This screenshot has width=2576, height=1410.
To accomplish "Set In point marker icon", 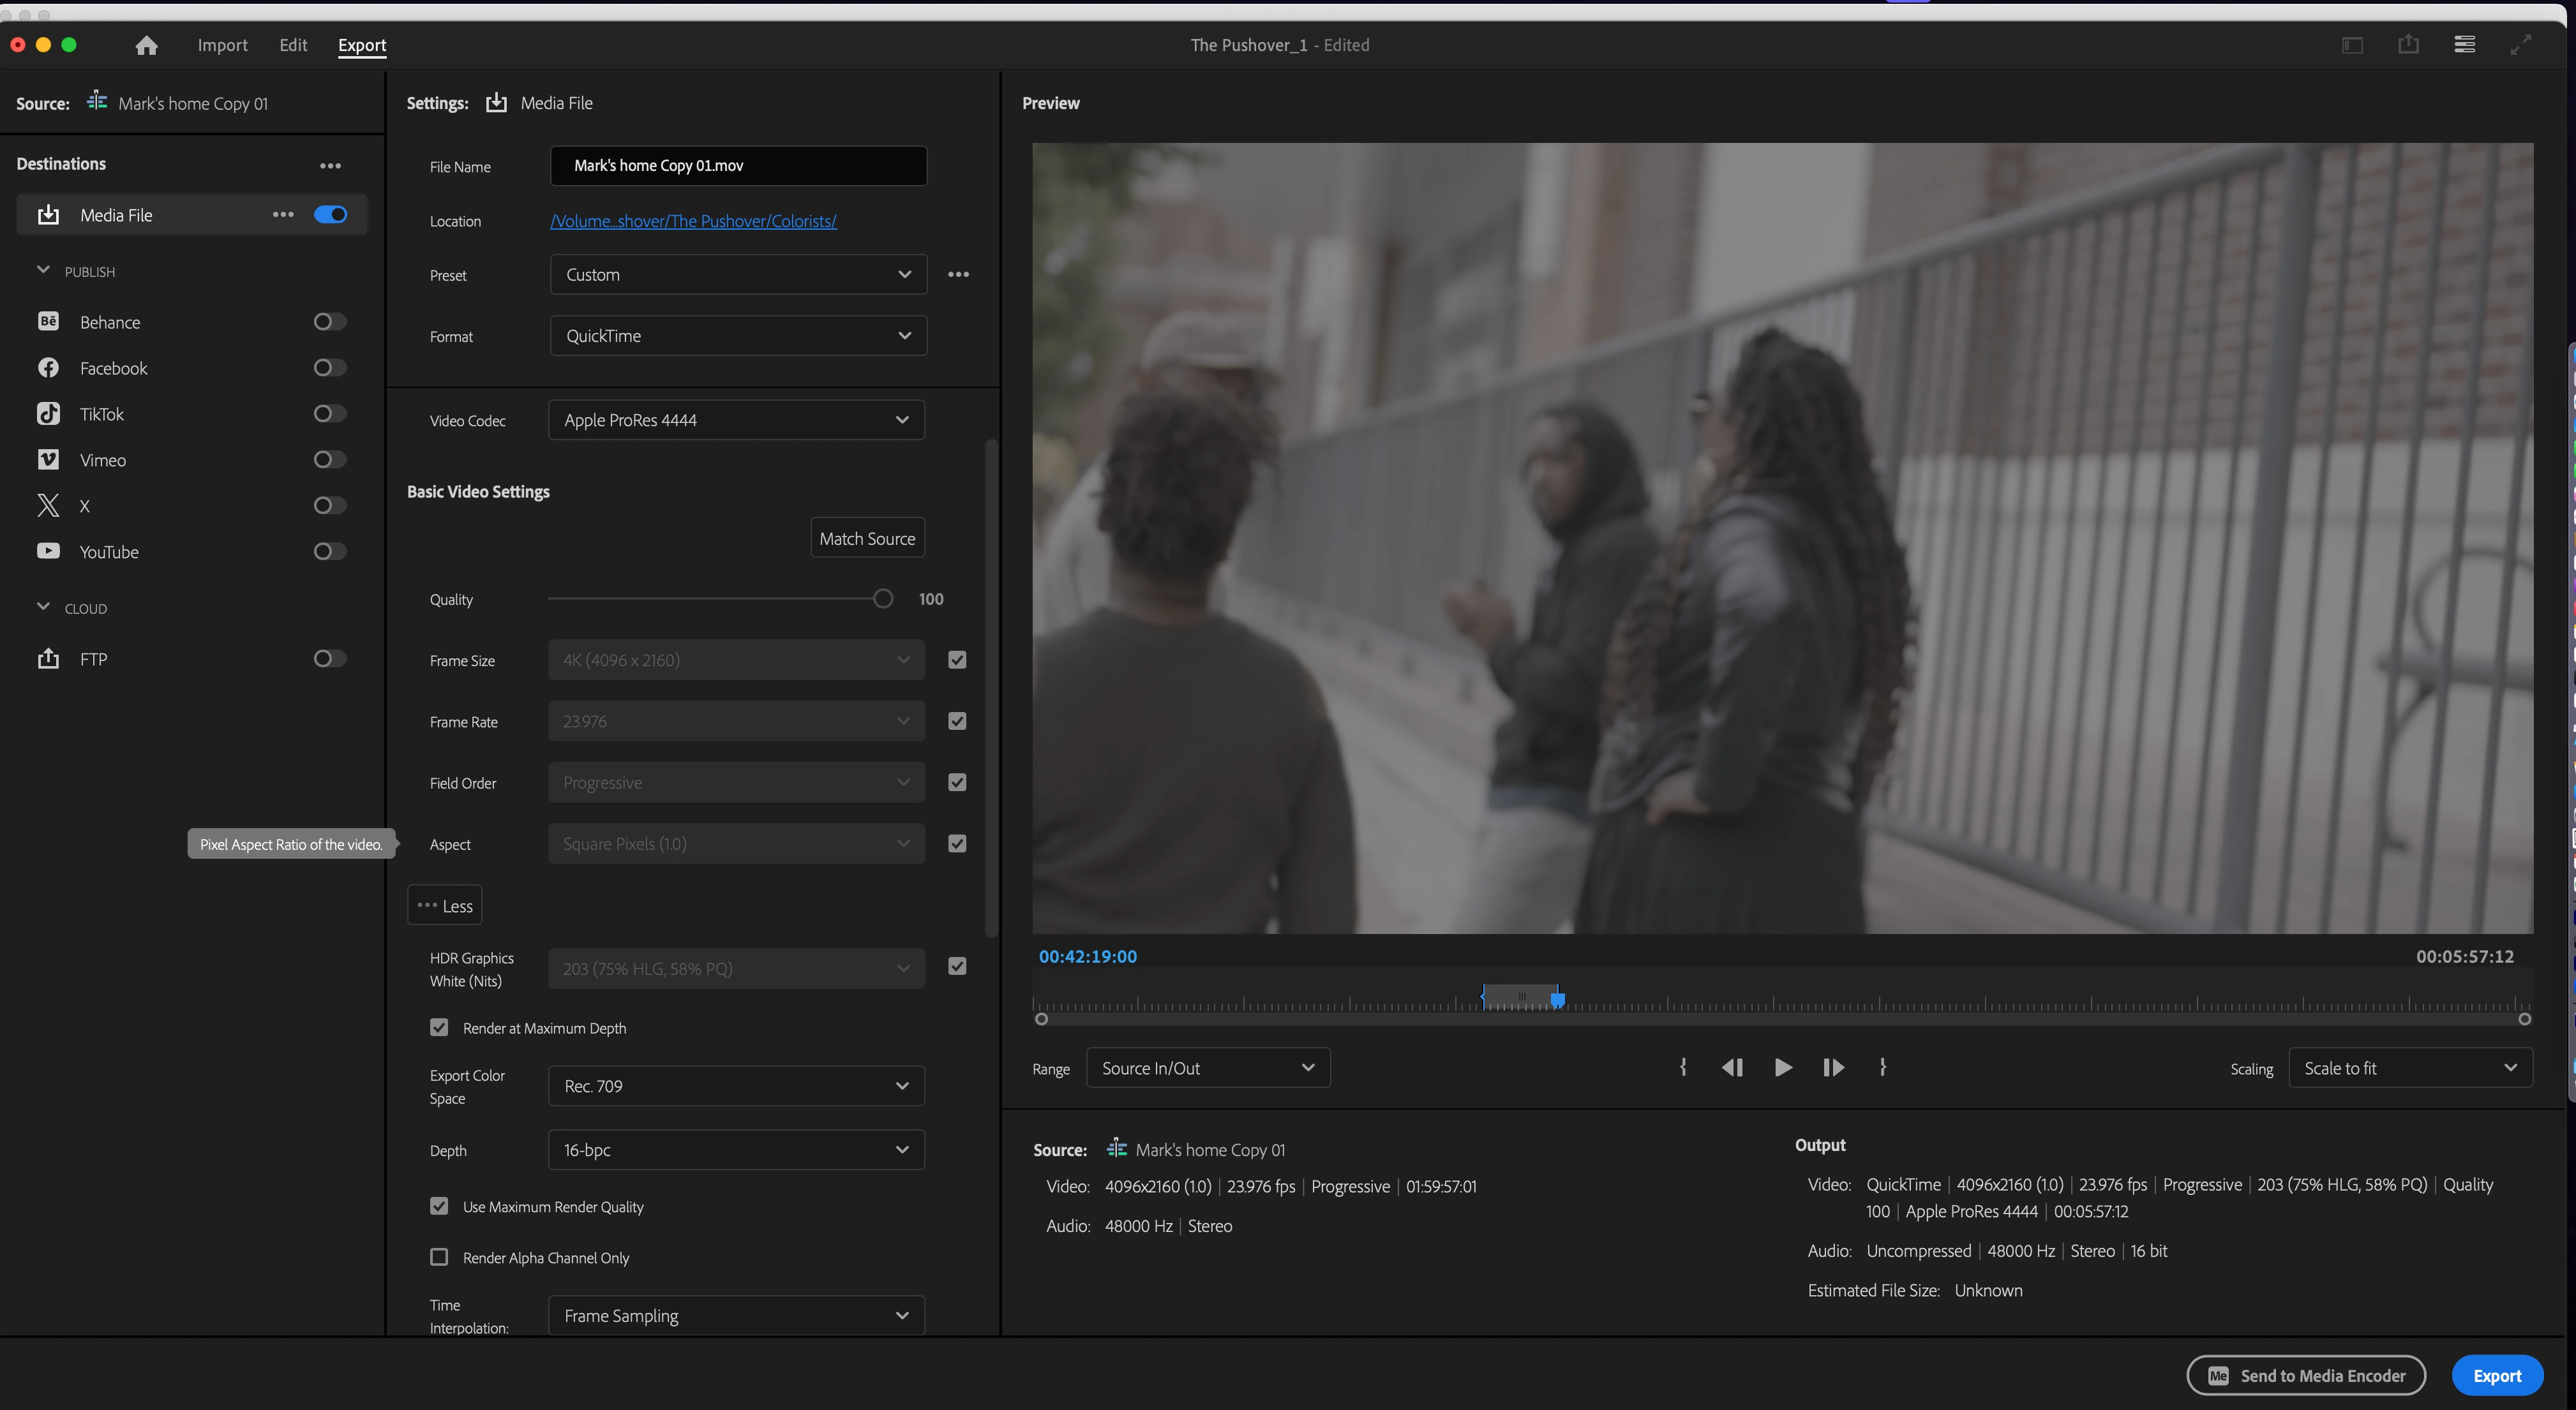I will click(x=1683, y=1067).
